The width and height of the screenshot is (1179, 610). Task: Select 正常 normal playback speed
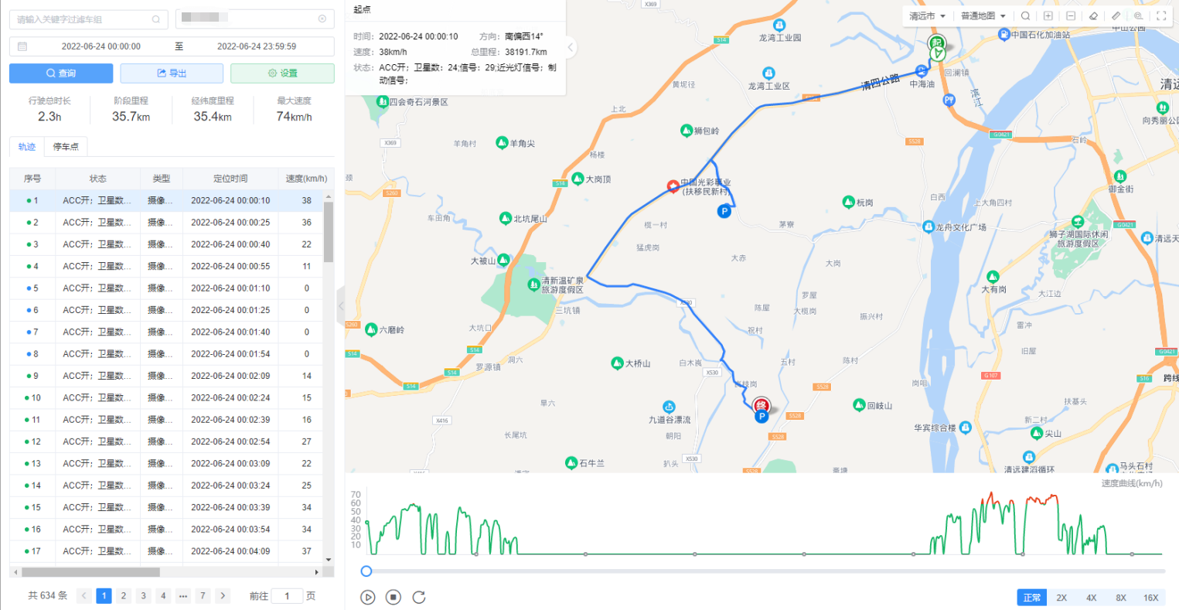click(1031, 598)
